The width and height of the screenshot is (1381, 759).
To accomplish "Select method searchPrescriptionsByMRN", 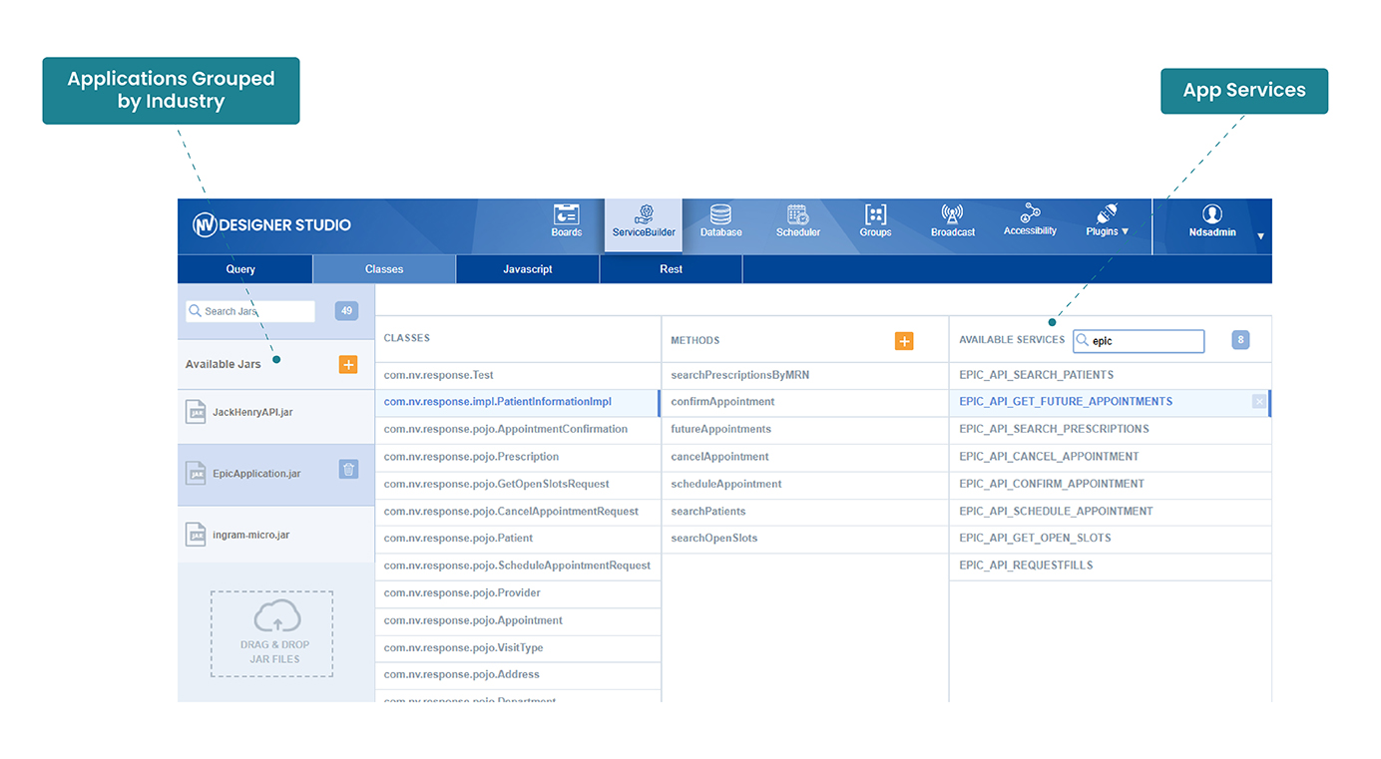I will (805, 375).
